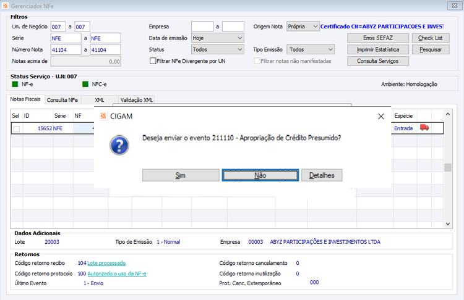Toggle Filtrar notas não manifestadas checkbox

257,61
